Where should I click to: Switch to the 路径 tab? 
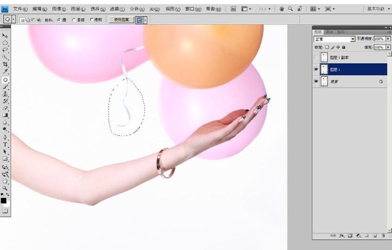click(341, 32)
